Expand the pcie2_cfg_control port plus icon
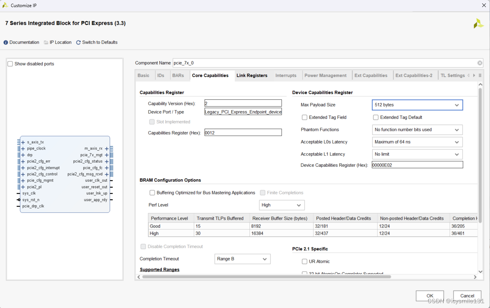 (x=23, y=175)
